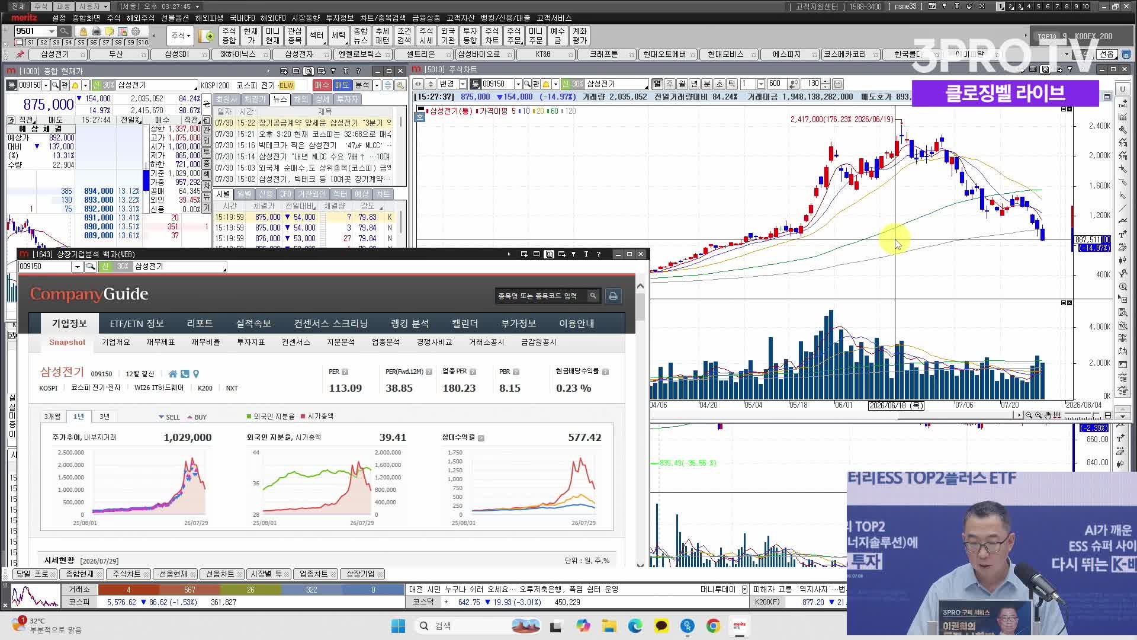The height and width of the screenshot is (640, 1137).
Task: Select the 분 minute period toggle in chart
Action: [x=707, y=84]
